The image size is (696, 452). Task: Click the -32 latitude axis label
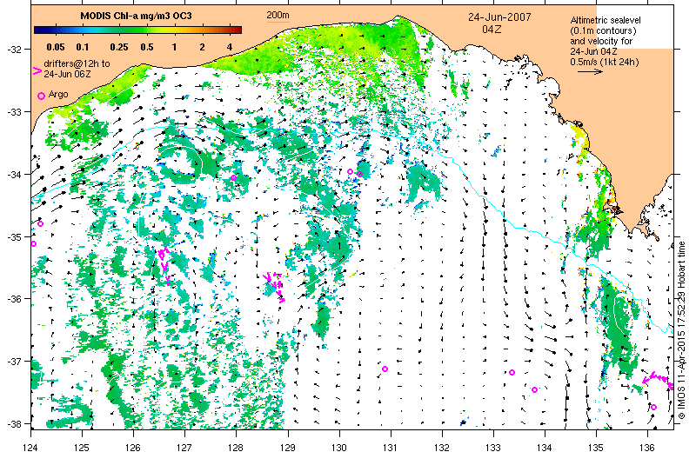click(14, 50)
